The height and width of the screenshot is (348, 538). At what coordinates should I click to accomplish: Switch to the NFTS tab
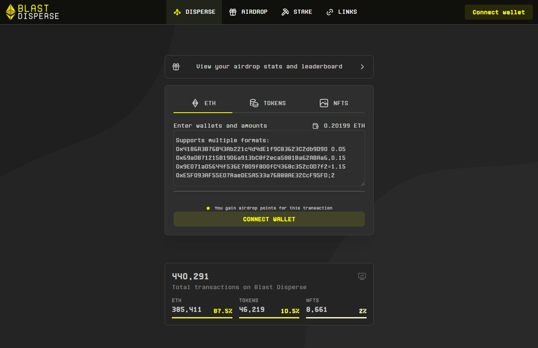(x=334, y=103)
